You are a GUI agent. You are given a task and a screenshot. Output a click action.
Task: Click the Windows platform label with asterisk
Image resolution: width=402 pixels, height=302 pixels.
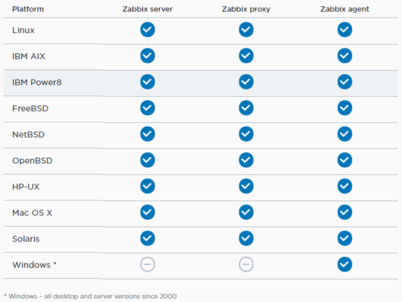point(34,265)
